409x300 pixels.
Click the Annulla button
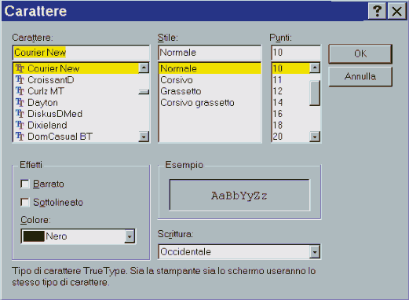tap(360, 76)
